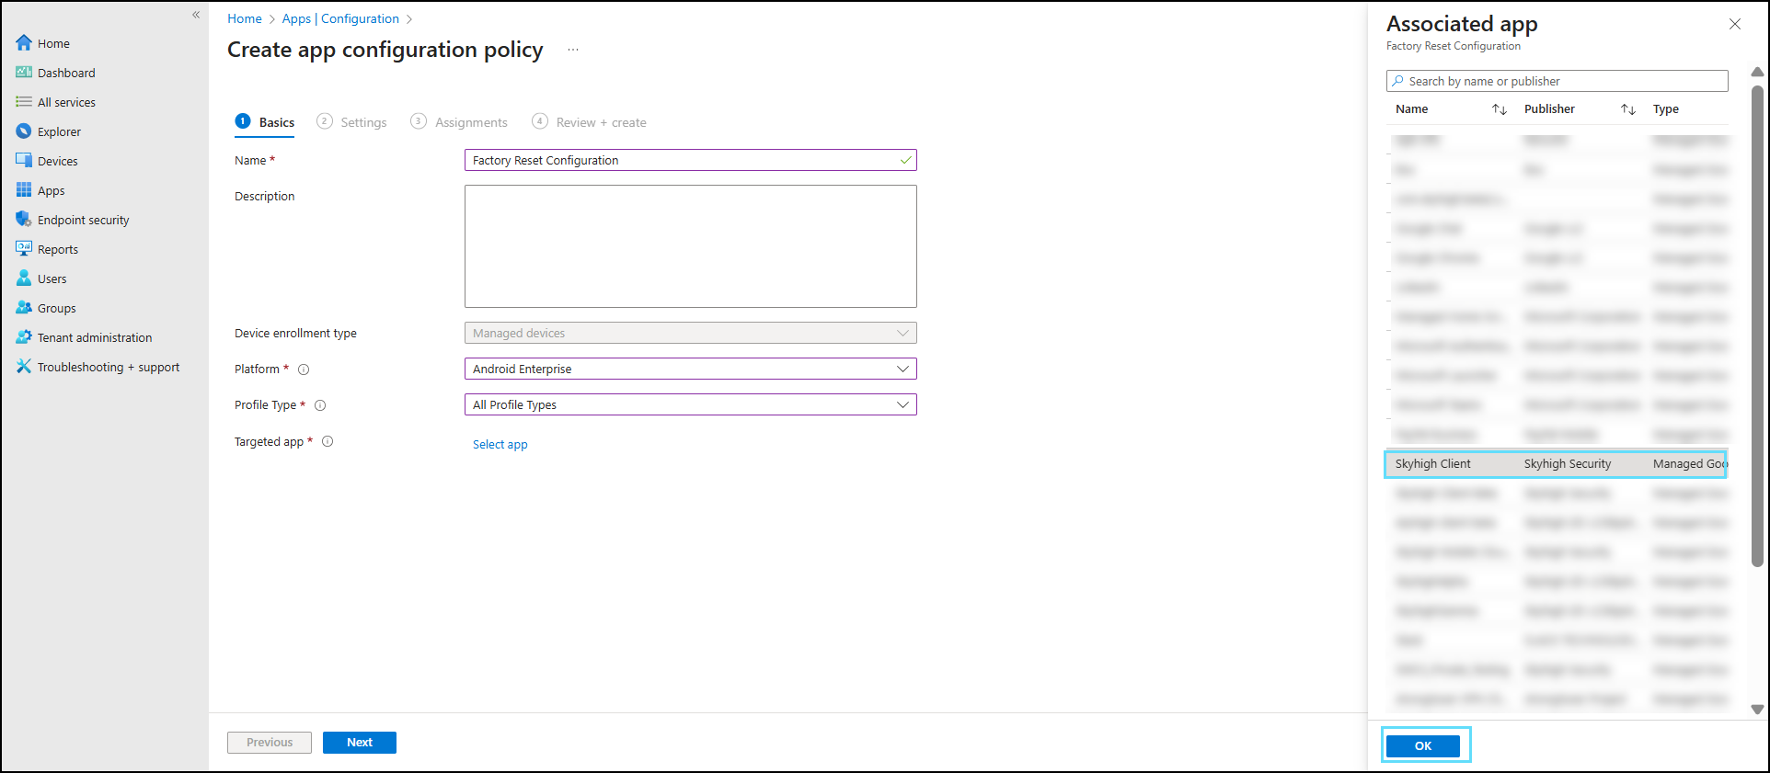
Task: Open the Dashboard icon in sidebar
Action: [24, 73]
